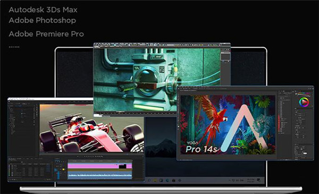Open File Explorer folder icon on the taskbar
Screen dimensions: 319x194
(155, 180)
